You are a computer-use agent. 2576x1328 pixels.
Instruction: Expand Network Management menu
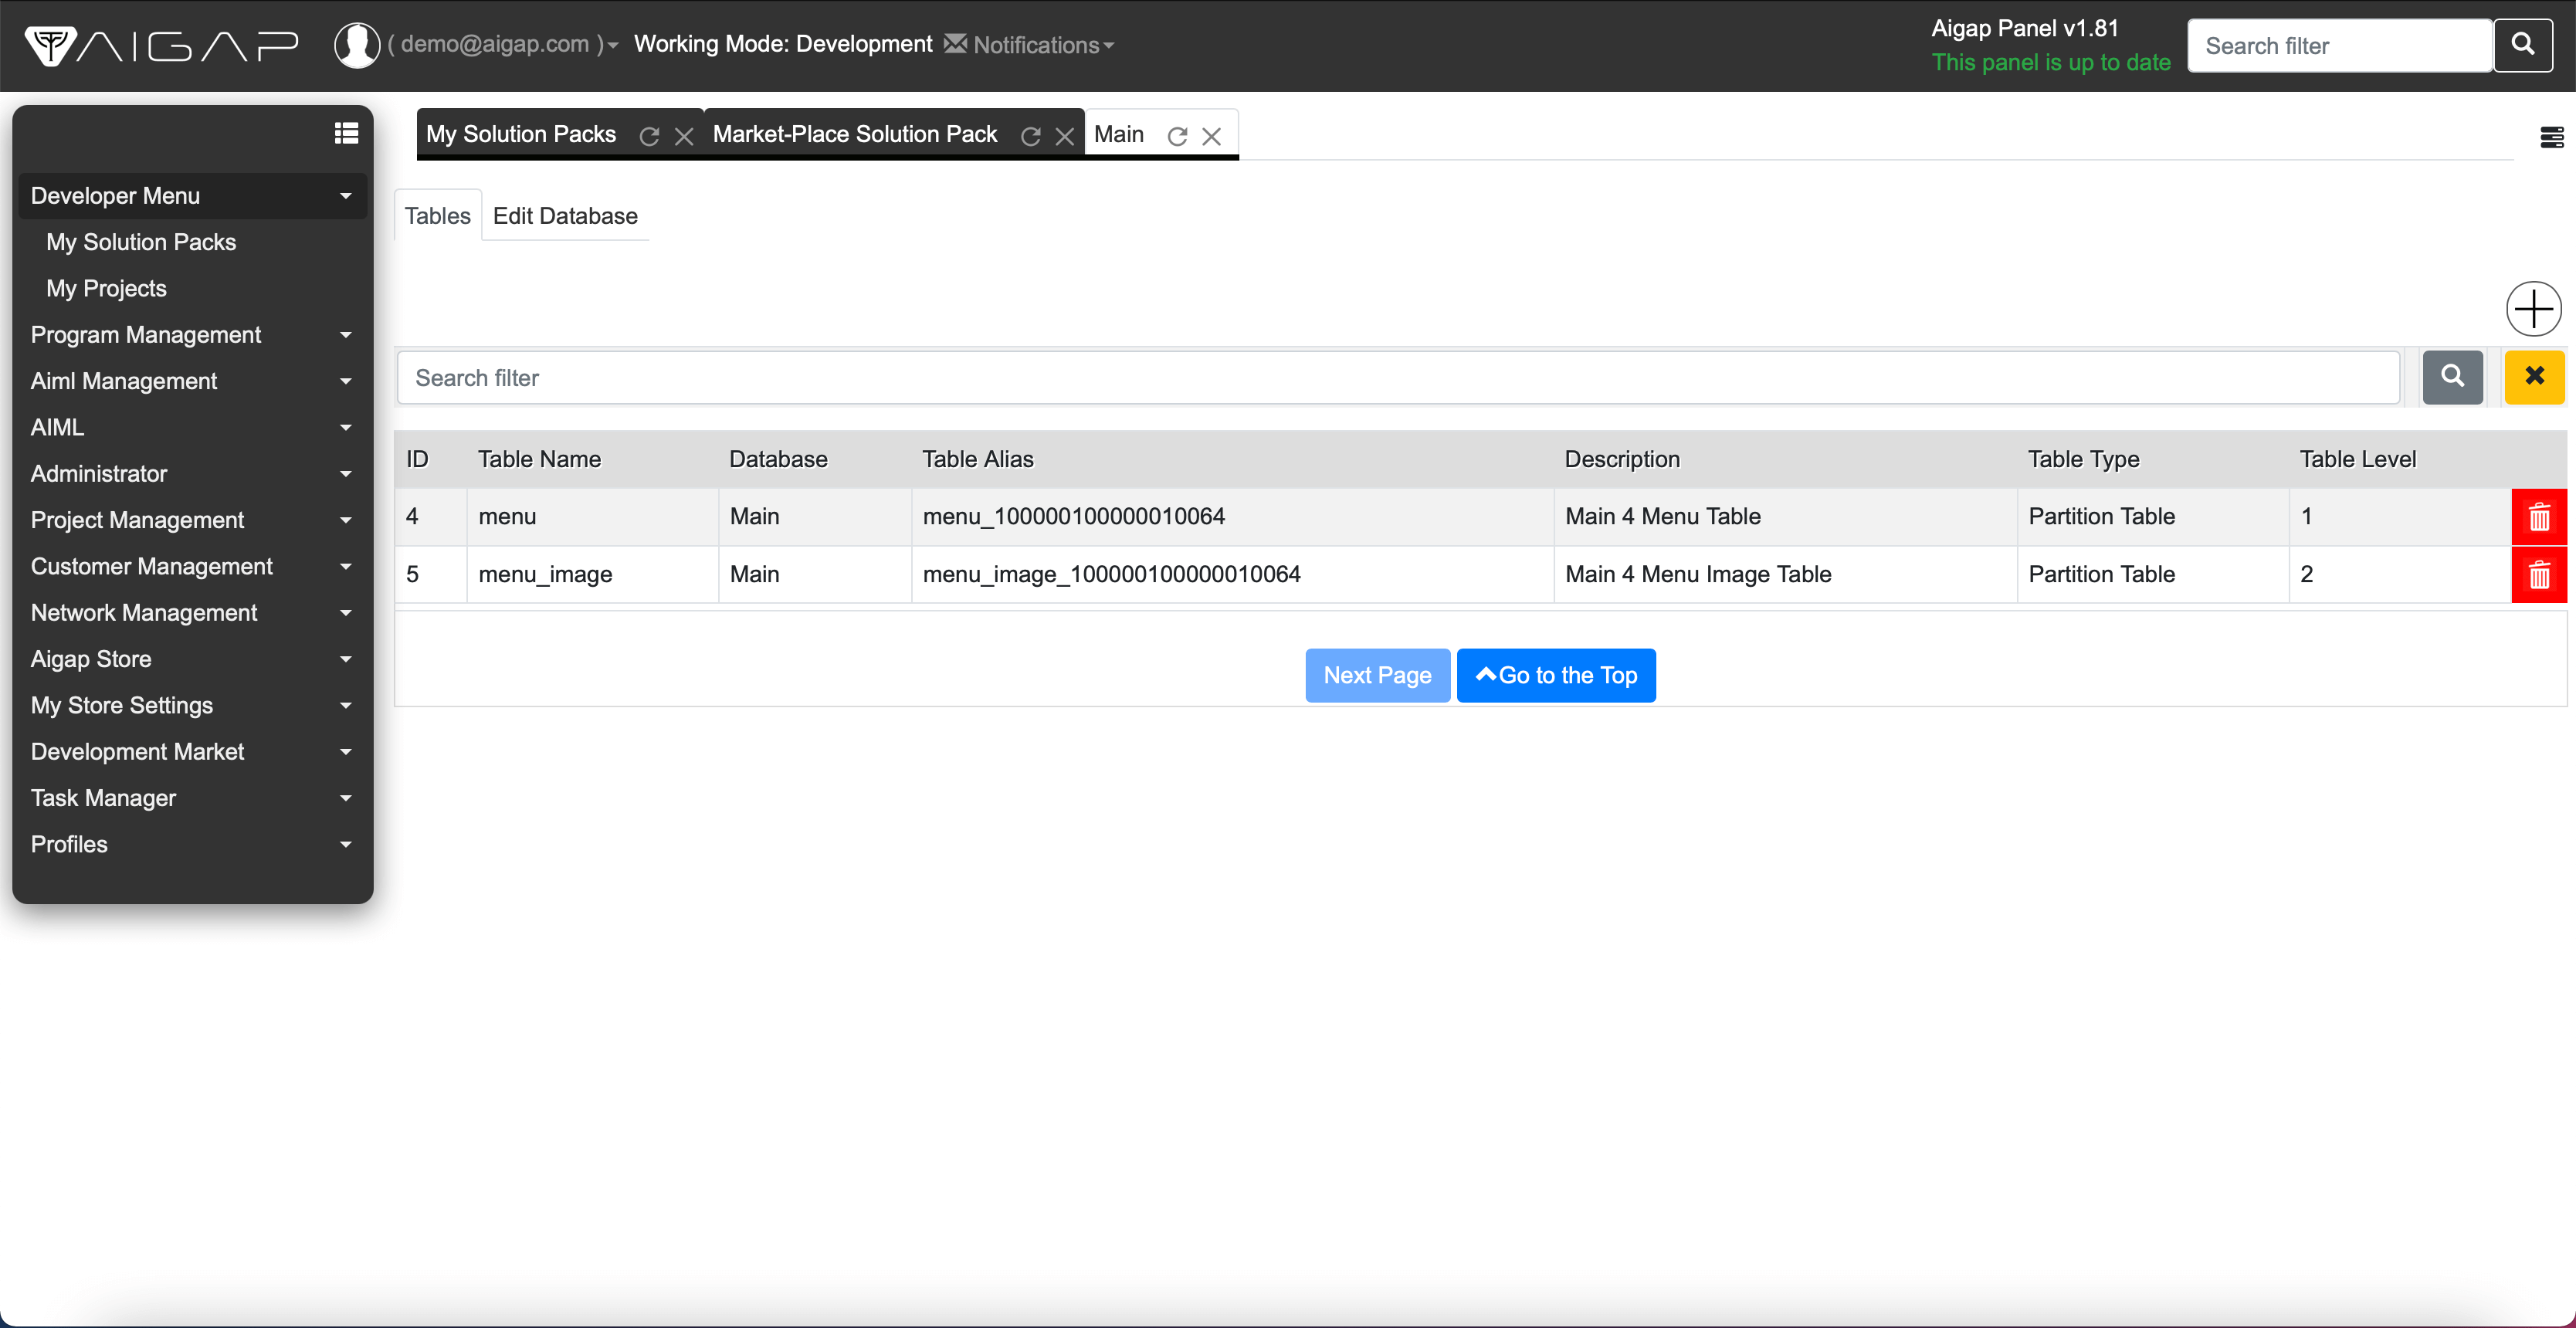[193, 613]
